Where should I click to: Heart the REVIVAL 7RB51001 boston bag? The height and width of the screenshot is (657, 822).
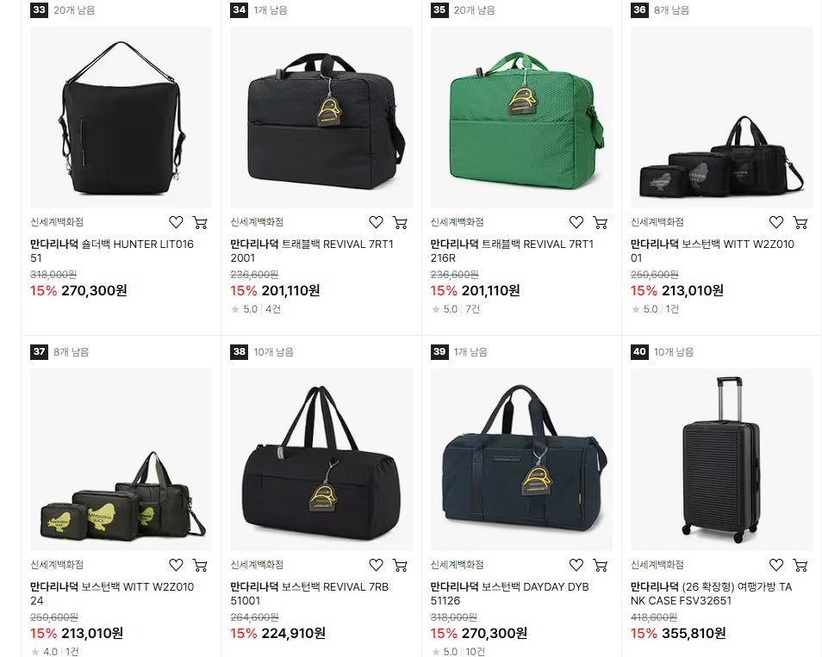pyautogui.click(x=376, y=565)
